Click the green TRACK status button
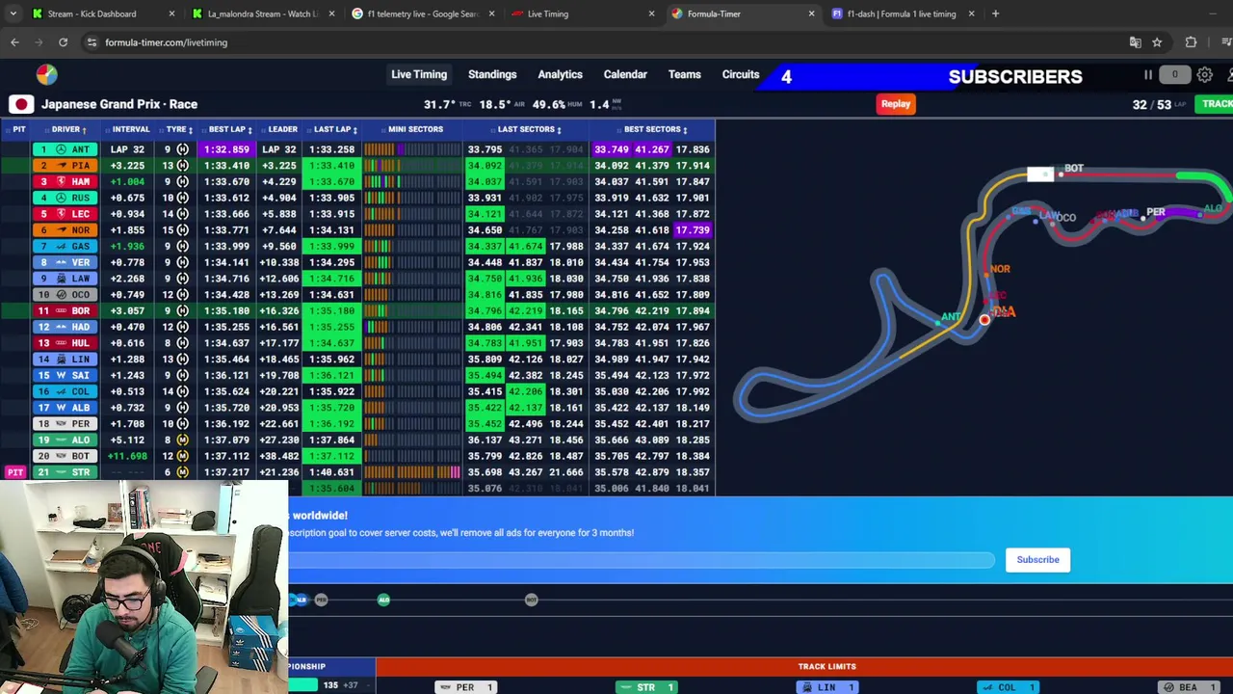The width and height of the screenshot is (1233, 694). coord(1215,104)
